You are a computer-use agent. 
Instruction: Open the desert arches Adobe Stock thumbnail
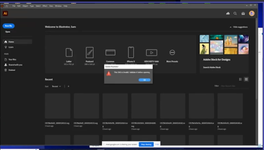coord(231,41)
